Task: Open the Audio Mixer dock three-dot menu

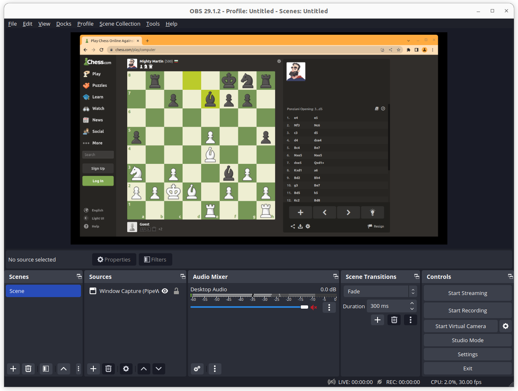Action: pyautogui.click(x=215, y=369)
